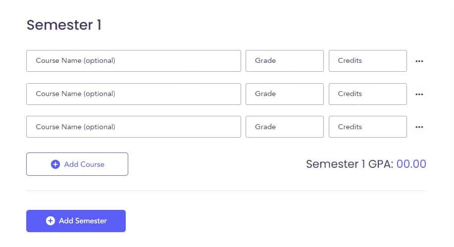Viewport: 454px width, 247px height.
Task: Open the first course row's three-dot menu
Action: 419,61
